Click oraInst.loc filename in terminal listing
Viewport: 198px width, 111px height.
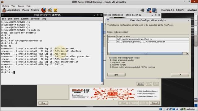pyautogui.click(x=67, y=59)
